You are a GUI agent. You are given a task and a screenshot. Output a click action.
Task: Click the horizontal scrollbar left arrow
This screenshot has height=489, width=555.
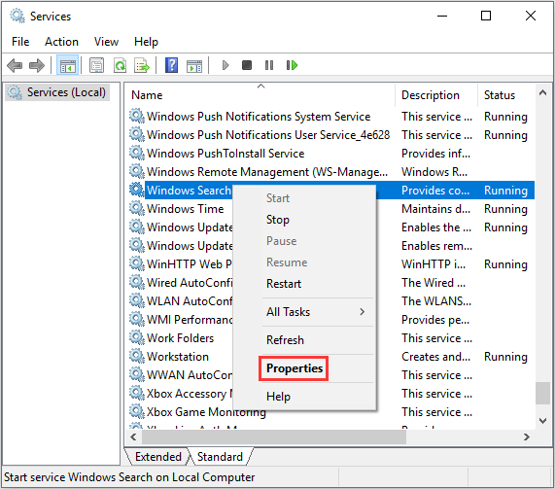(133, 437)
